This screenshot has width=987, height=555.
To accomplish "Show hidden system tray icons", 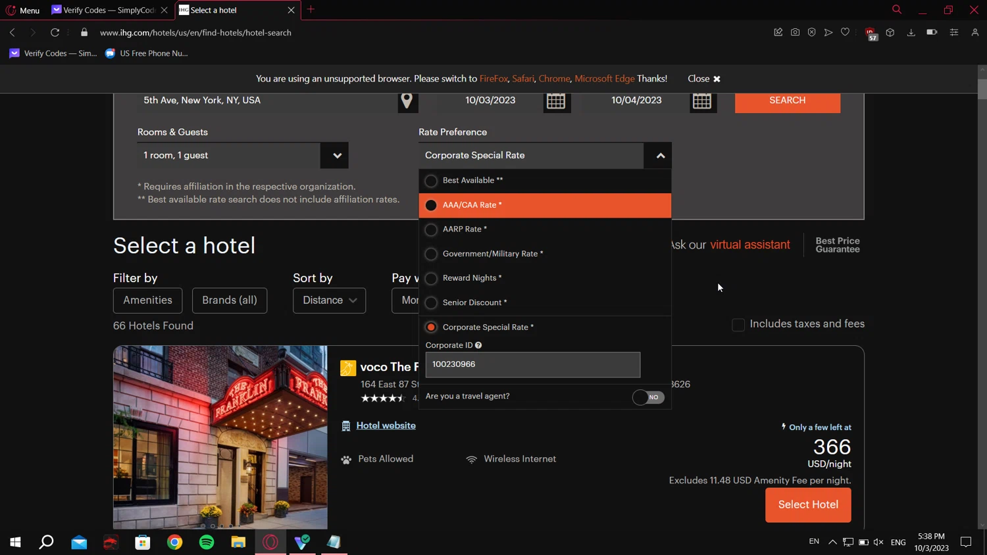I will (x=832, y=543).
